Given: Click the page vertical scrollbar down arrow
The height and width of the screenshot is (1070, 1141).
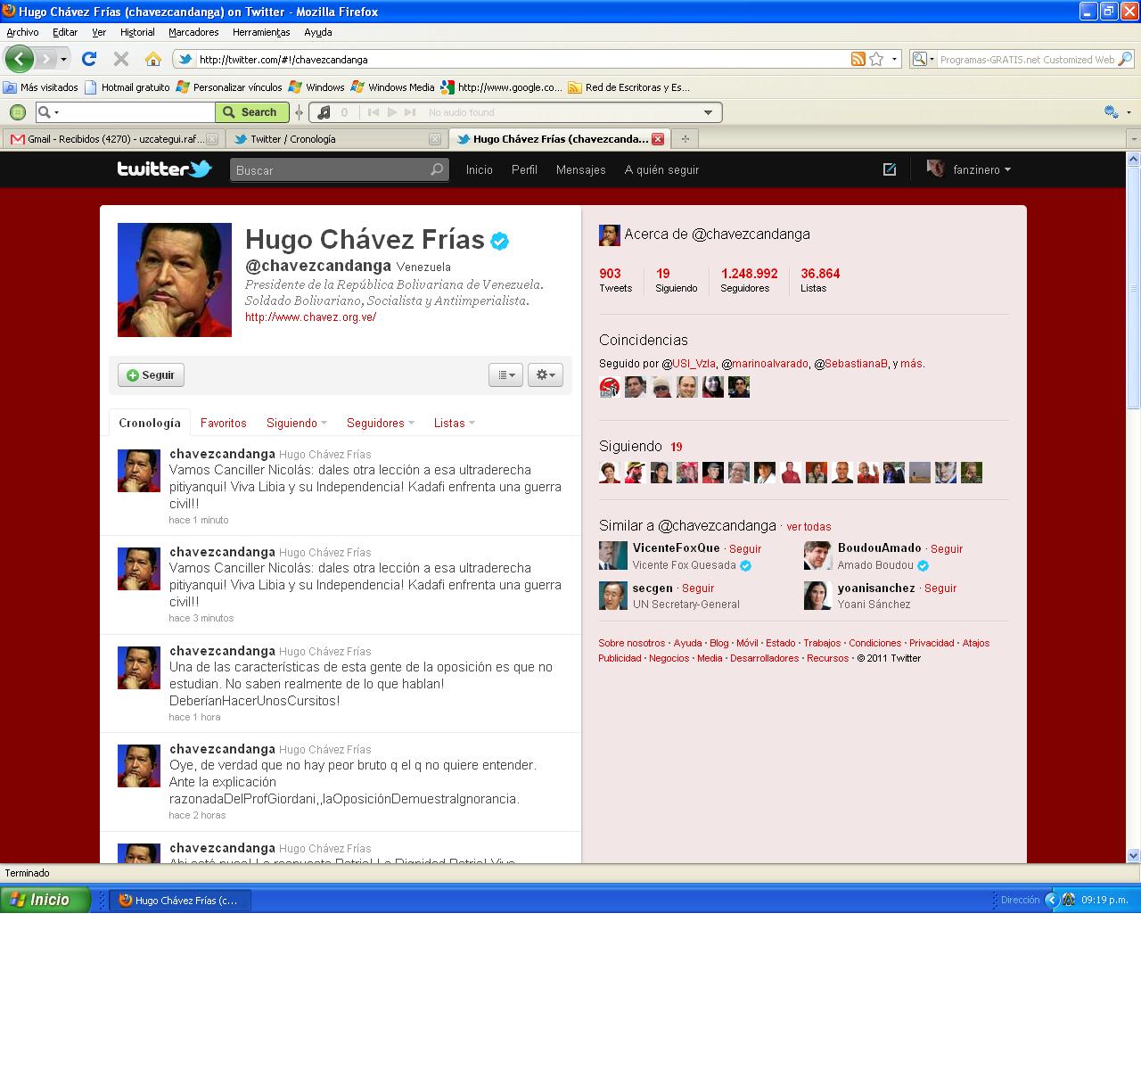Looking at the screenshot, I should click(x=1134, y=855).
